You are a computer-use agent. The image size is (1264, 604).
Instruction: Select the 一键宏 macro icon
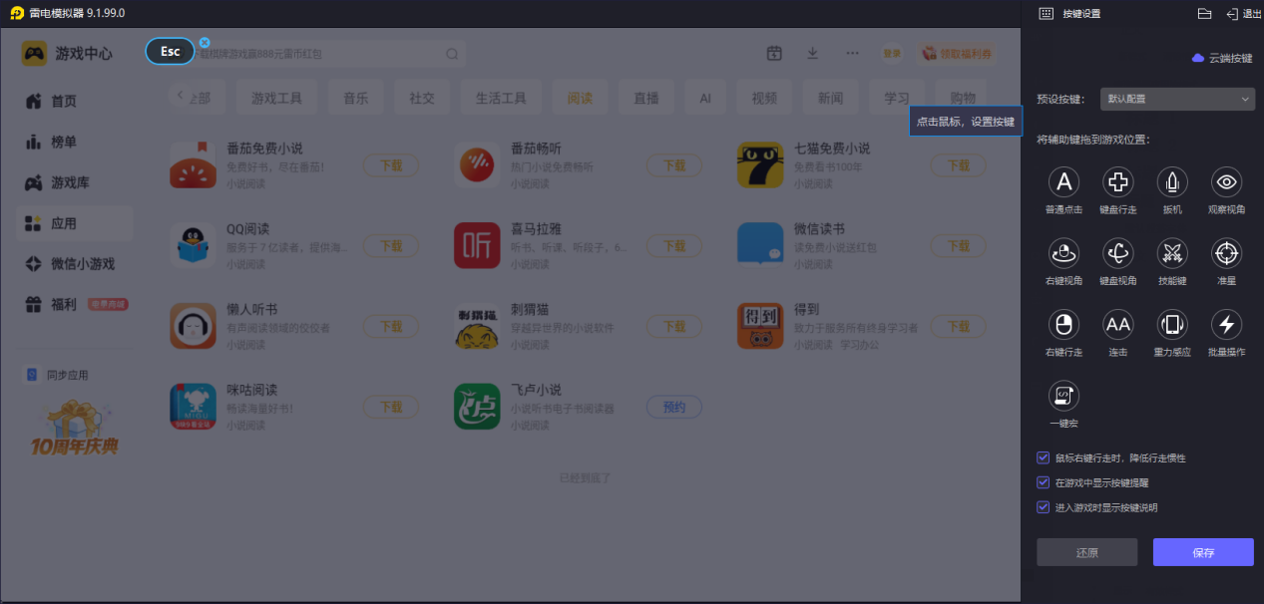(x=1063, y=396)
